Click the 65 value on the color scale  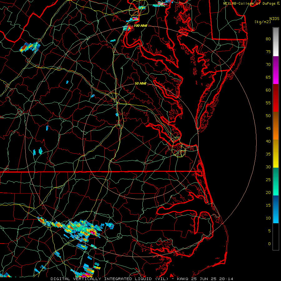click(x=268, y=77)
